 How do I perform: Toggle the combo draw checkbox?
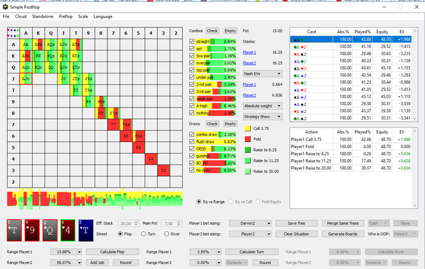192,134
